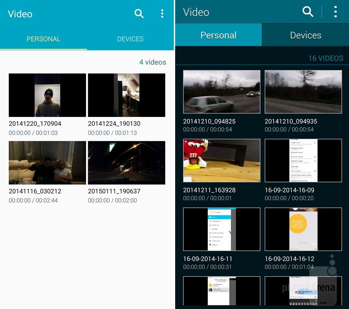The width and height of the screenshot is (349, 309).
Task: Click file name 20141210_094935
Action: point(291,121)
